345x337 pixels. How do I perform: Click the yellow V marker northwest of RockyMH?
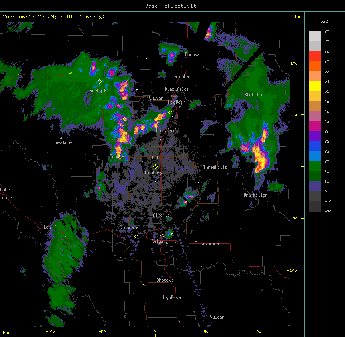[x=70, y=74]
